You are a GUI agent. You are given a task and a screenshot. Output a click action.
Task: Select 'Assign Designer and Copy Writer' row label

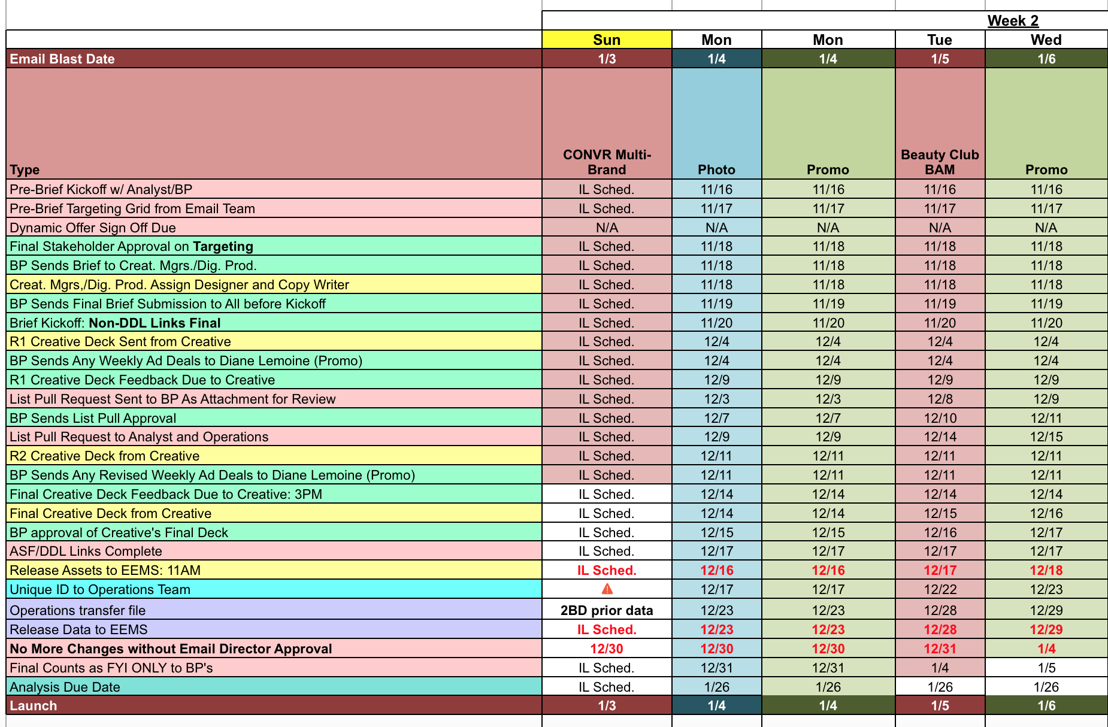coord(274,284)
